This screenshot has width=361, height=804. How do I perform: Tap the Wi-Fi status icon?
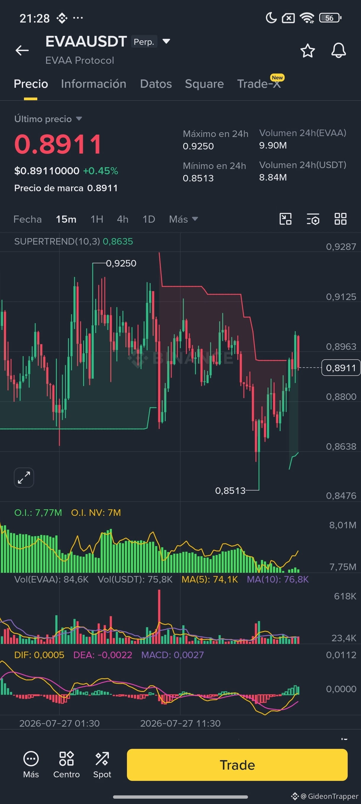click(x=307, y=18)
